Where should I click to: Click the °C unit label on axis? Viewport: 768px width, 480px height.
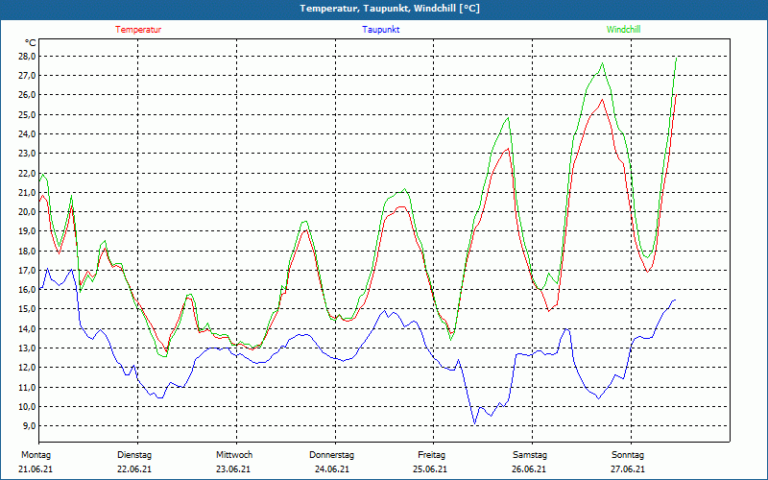click(31, 43)
